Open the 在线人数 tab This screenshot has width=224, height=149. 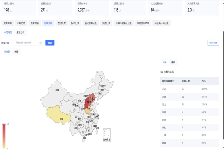62,23
